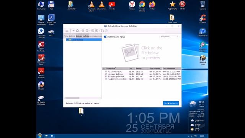This screenshot has width=245, height=138.
Task: Open the HP Deskjet 2130 series desktop icon
Action: click(x=41, y=100)
